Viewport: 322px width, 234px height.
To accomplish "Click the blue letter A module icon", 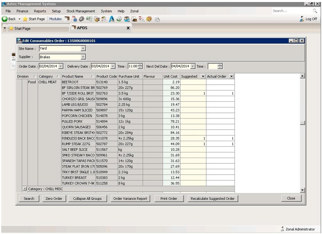I will coord(111,19).
